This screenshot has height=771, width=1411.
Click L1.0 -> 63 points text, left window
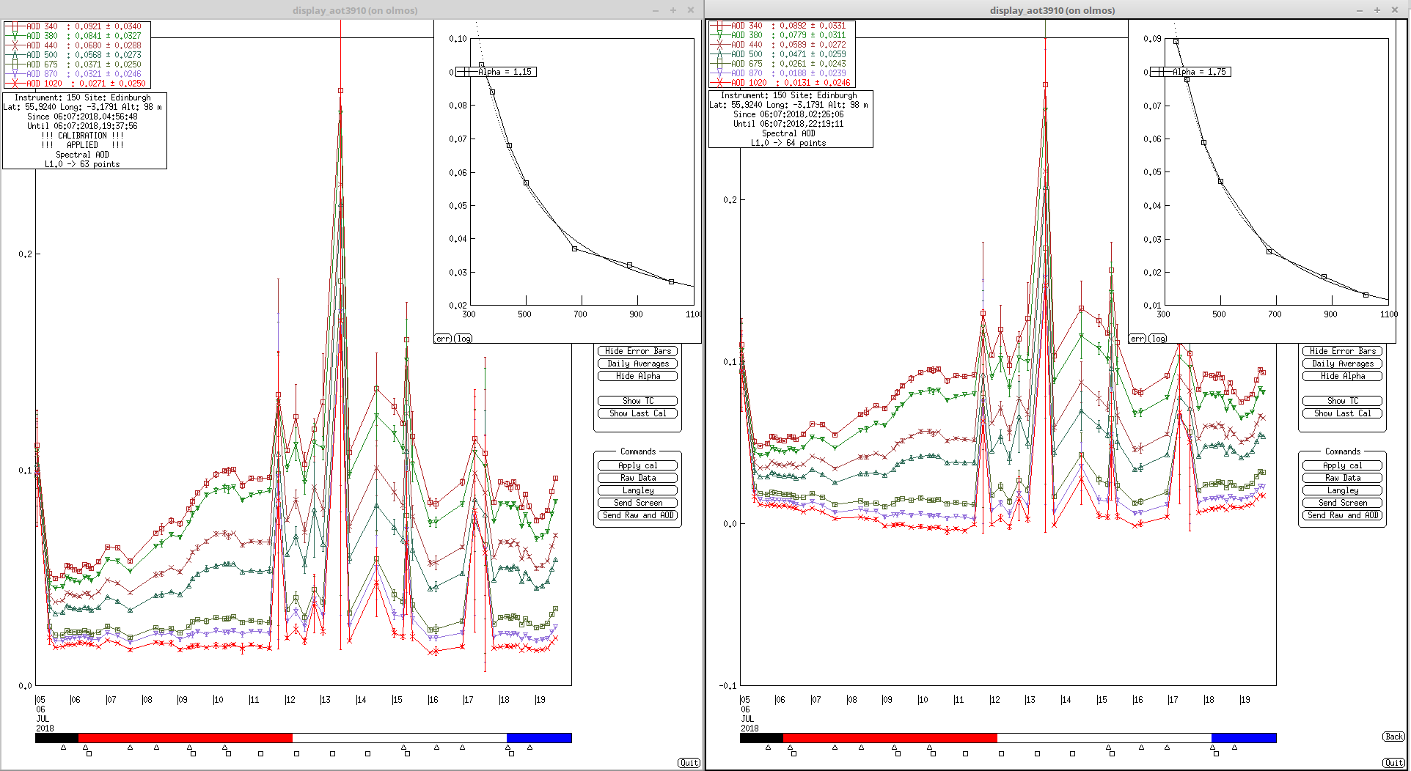coord(82,164)
